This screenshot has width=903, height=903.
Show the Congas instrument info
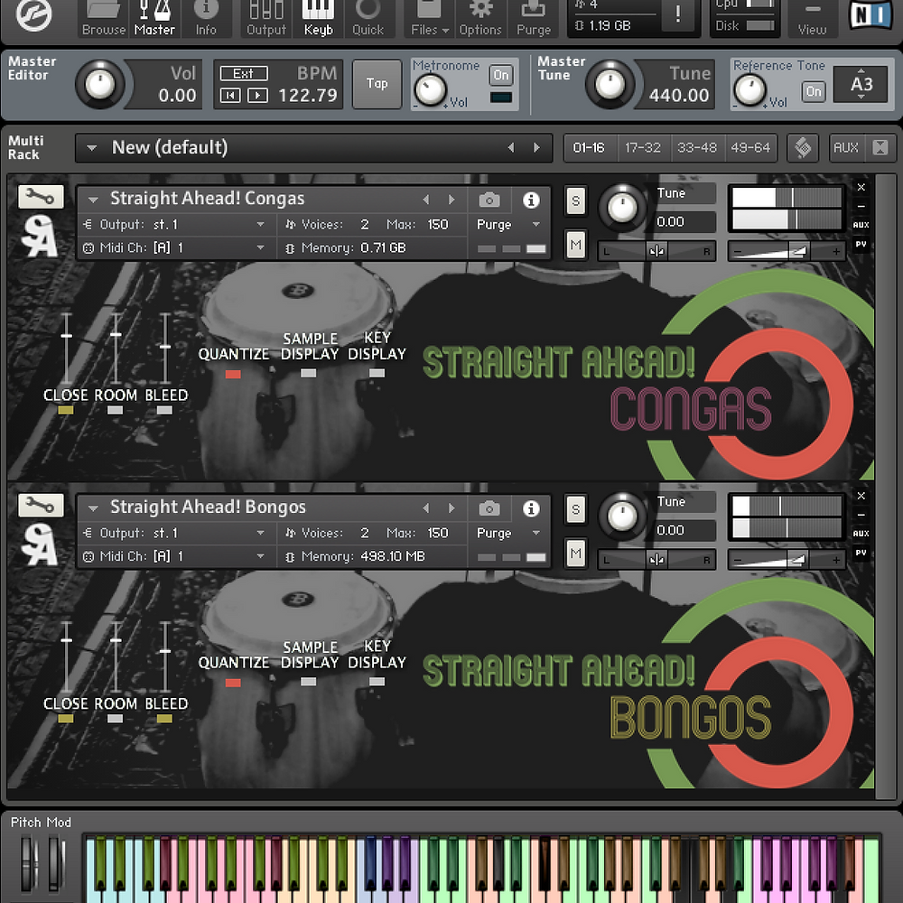pos(531,200)
